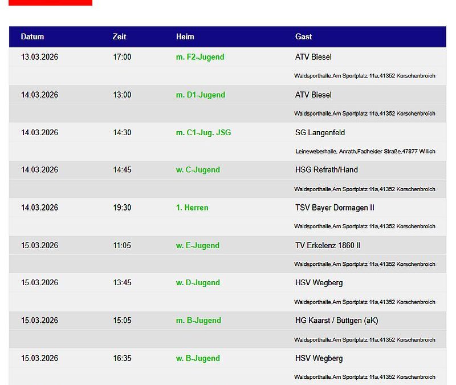Open the w. D-Jugend team page

(x=197, y=283)
